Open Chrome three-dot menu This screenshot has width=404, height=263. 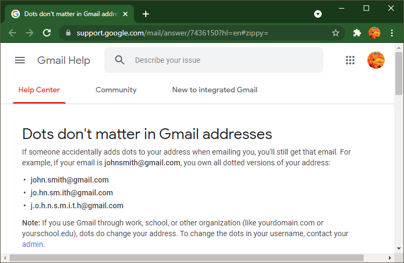tap(392, 33)
